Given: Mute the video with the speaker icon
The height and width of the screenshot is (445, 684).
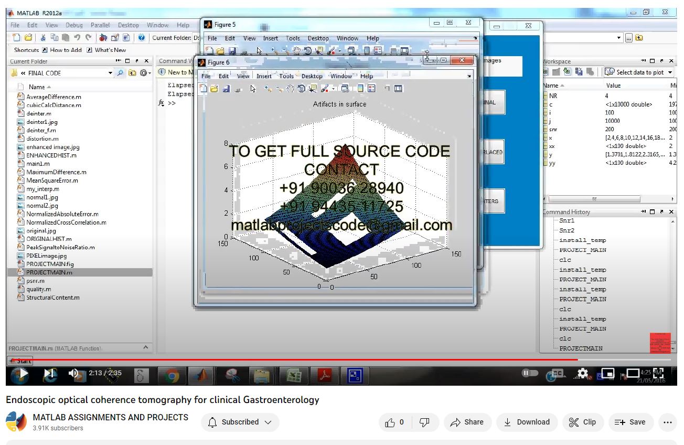Looking at the screenshot, I should (x=74, y=374).
